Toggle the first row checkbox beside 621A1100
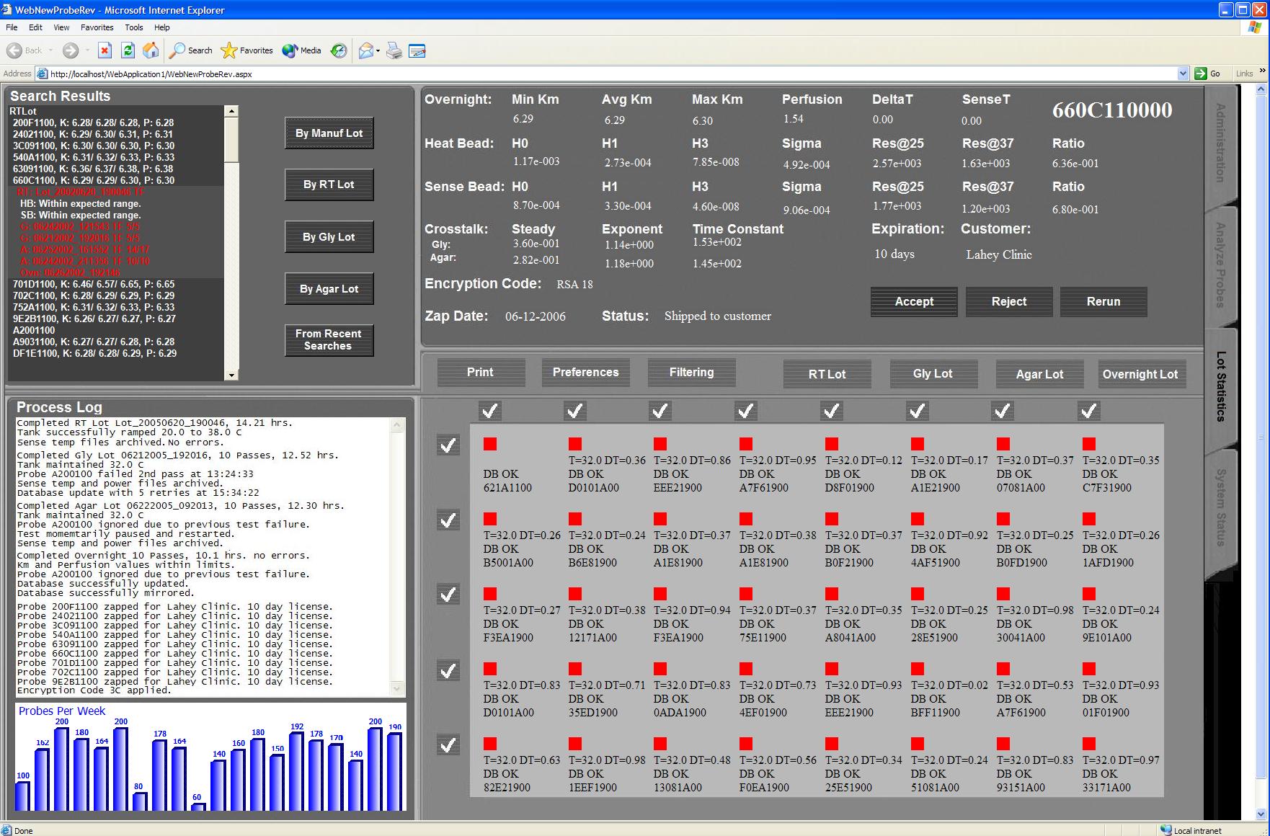The height and width of the screenshot is (836, 1270). [448, 445]
